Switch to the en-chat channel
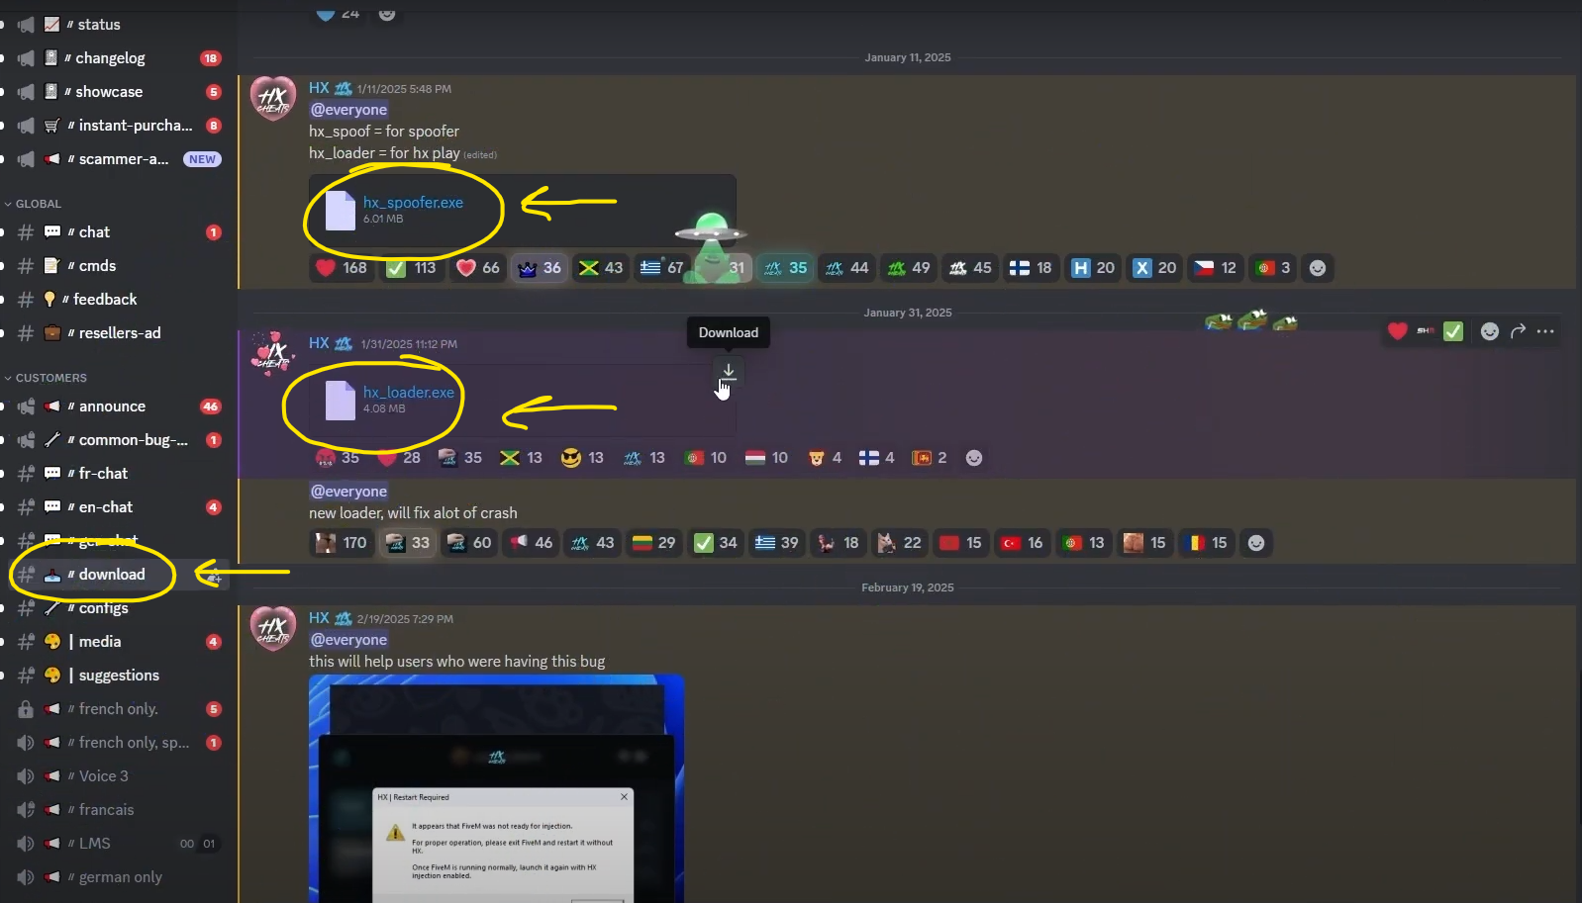The width and height of the screenshot is (1582, 903). click(117, 507)
